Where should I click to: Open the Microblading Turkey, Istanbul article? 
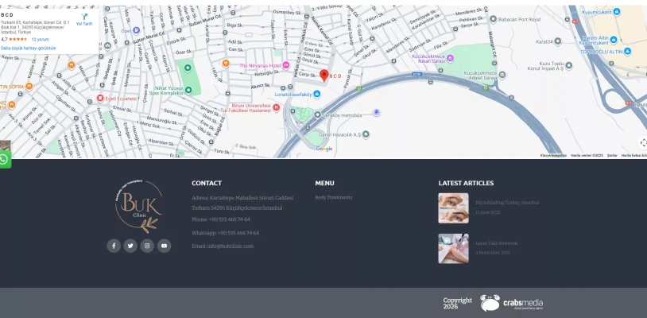click(x=507, y=203)
